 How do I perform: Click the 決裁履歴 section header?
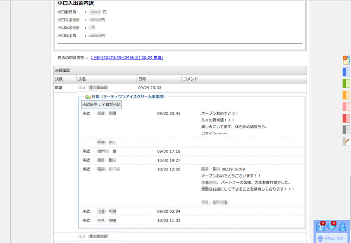click(x=63, y=70)
